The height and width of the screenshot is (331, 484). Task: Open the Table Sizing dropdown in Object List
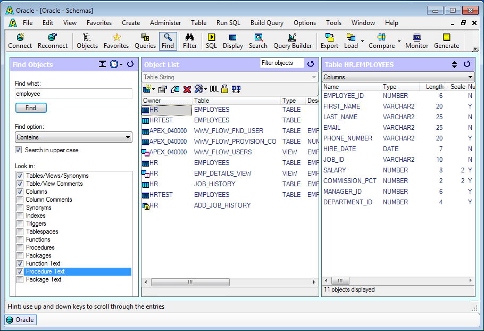point(230,77)
